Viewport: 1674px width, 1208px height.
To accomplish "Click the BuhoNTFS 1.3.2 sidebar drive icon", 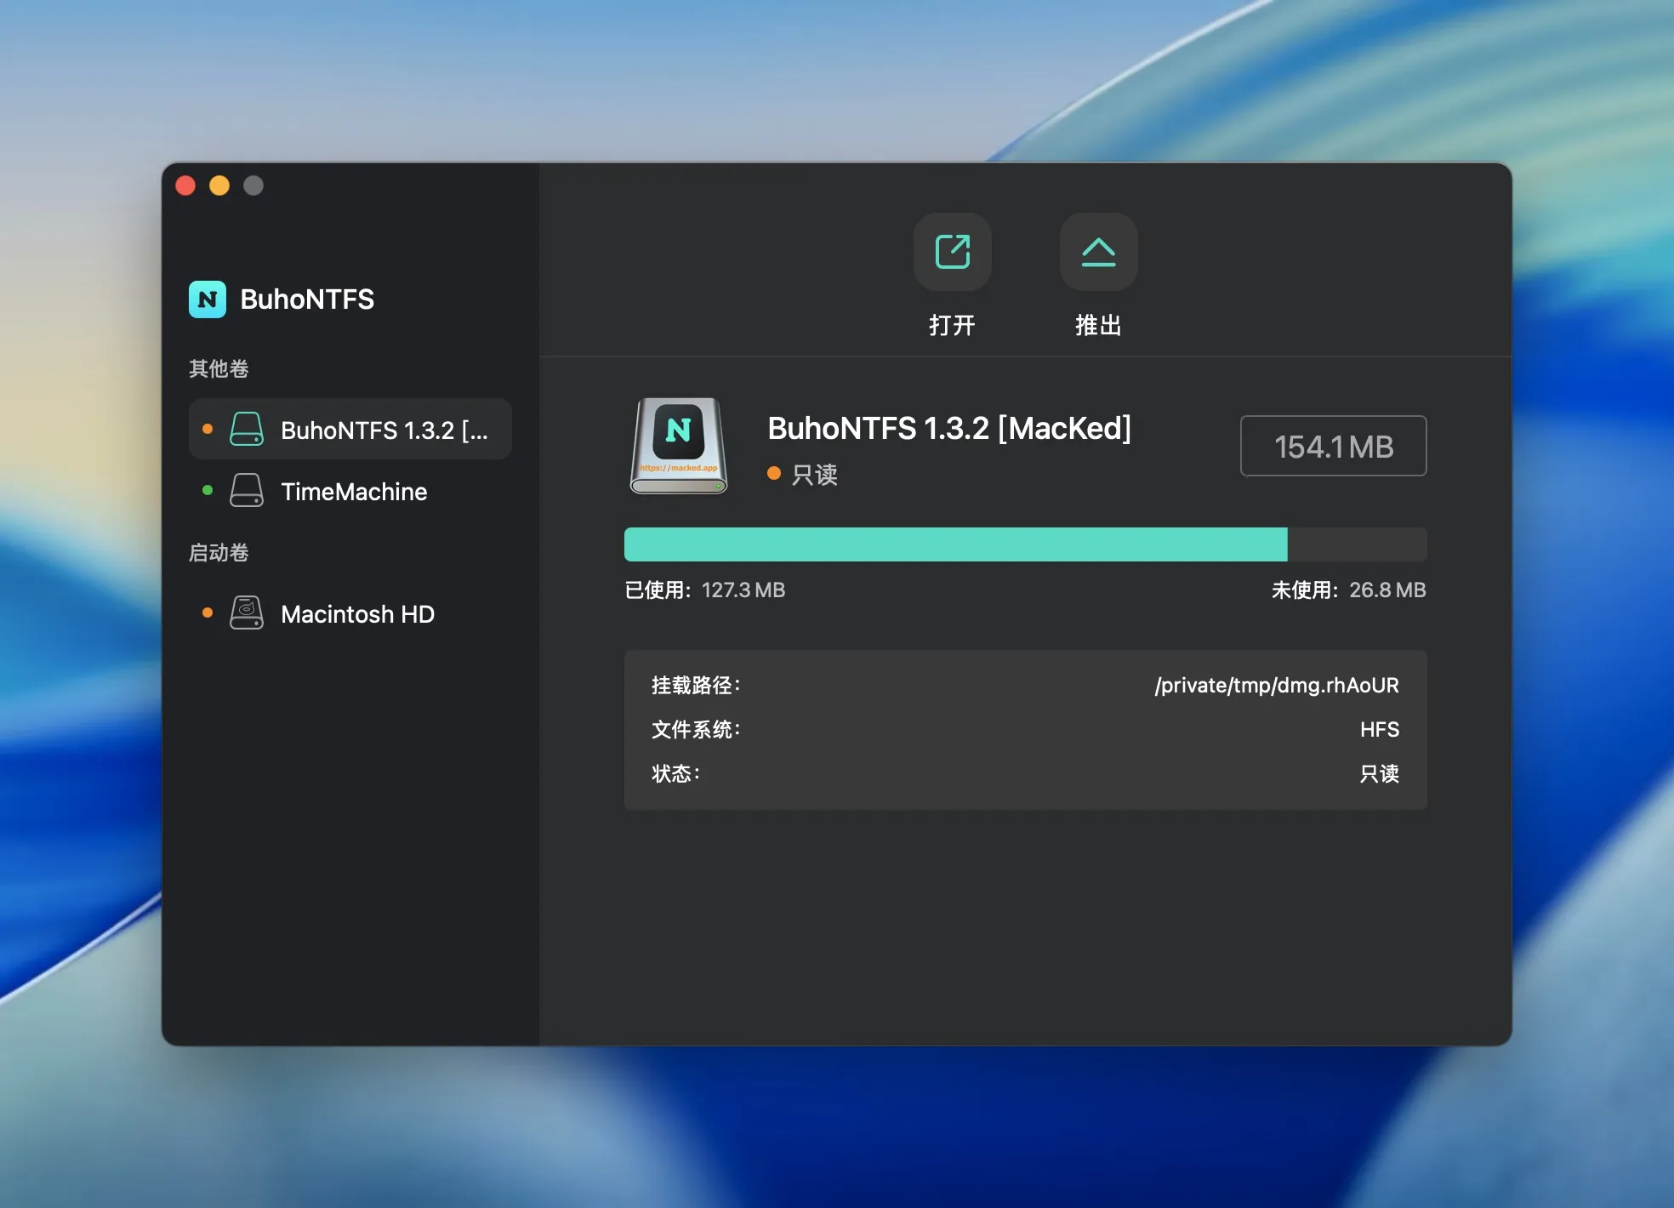I will tap(247, 430).
